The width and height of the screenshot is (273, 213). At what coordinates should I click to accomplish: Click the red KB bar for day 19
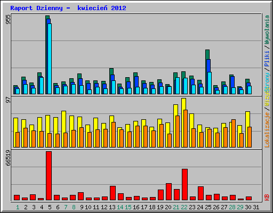pyautogui.click(x=160, y=195)
